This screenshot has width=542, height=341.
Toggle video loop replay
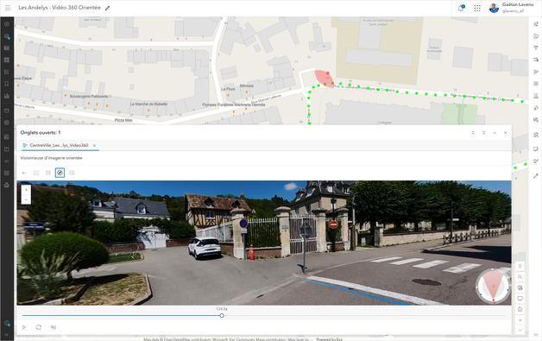tap(38, 327)
